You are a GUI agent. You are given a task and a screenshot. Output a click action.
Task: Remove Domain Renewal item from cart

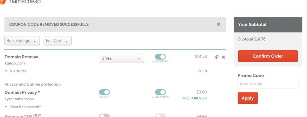[223, 57]
